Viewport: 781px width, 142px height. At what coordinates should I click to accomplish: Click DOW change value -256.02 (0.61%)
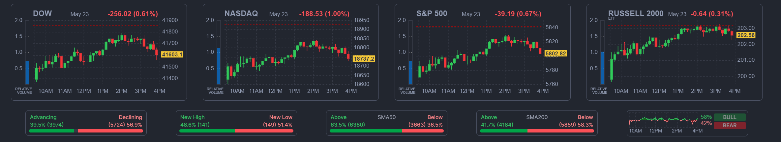click(x=133, y=14)
